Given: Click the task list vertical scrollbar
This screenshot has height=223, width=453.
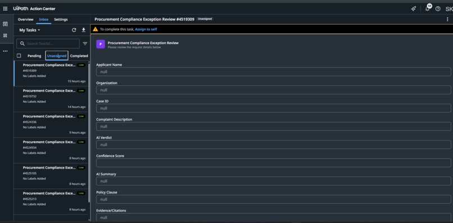Looking at the screenshot, I should click(x=89, y=133).
